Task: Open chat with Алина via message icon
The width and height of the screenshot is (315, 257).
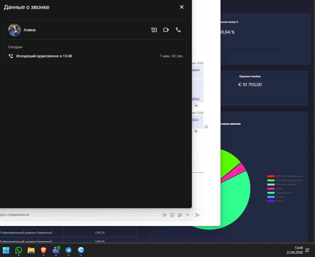Action: tap(154, 30)
